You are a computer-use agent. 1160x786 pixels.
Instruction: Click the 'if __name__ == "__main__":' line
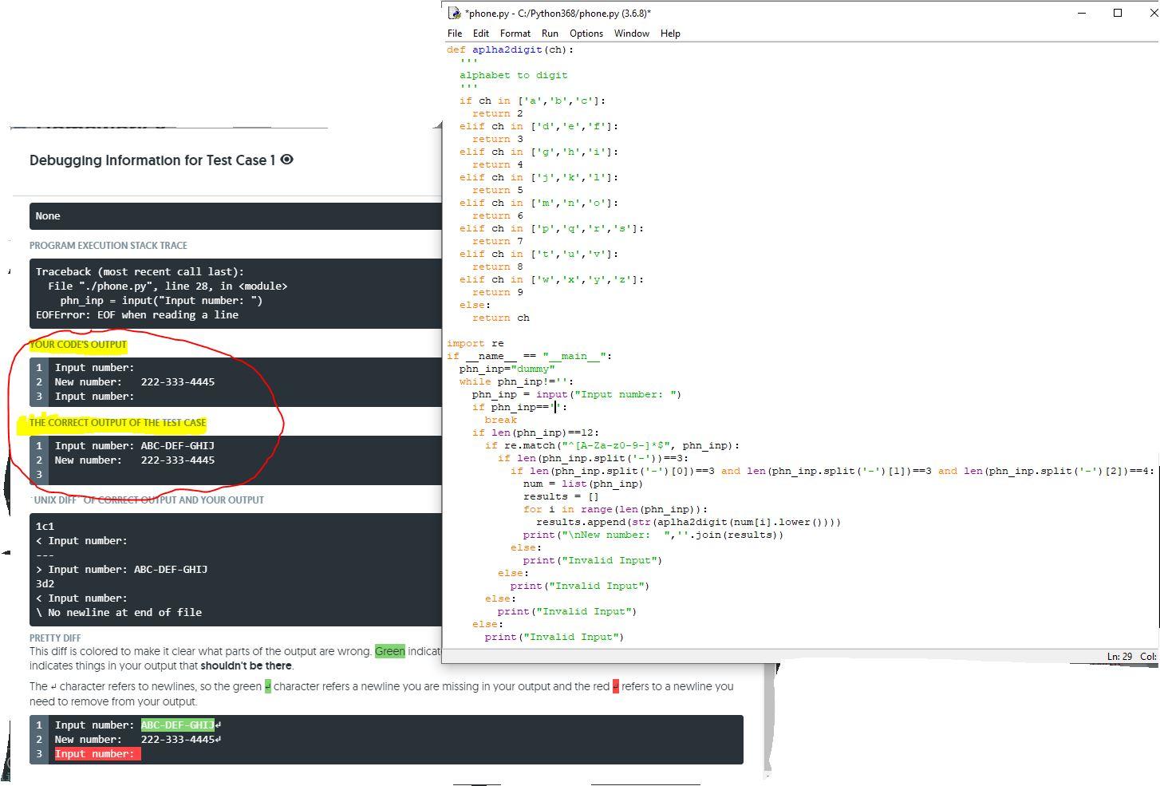[530, 356]
